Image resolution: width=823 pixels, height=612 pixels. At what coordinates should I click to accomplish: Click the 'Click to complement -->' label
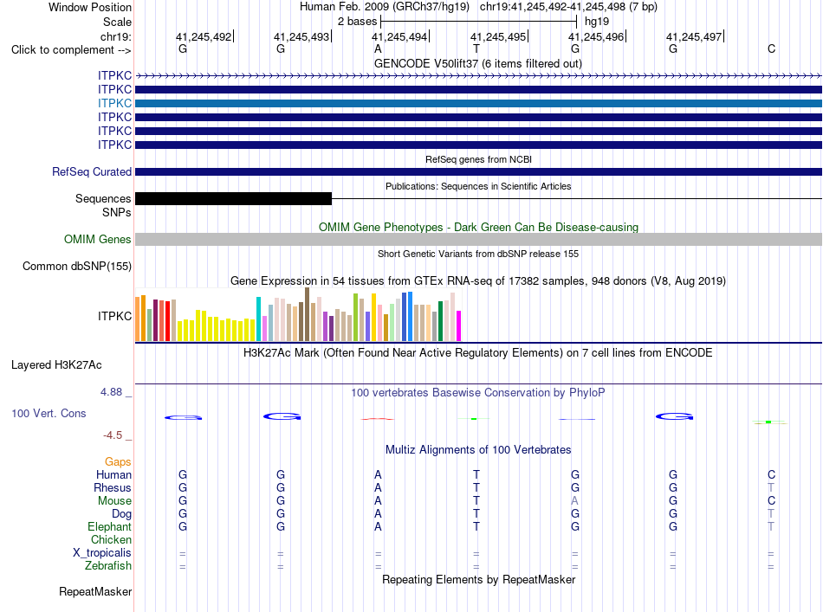pyautogui.click(x=71, y=50)
